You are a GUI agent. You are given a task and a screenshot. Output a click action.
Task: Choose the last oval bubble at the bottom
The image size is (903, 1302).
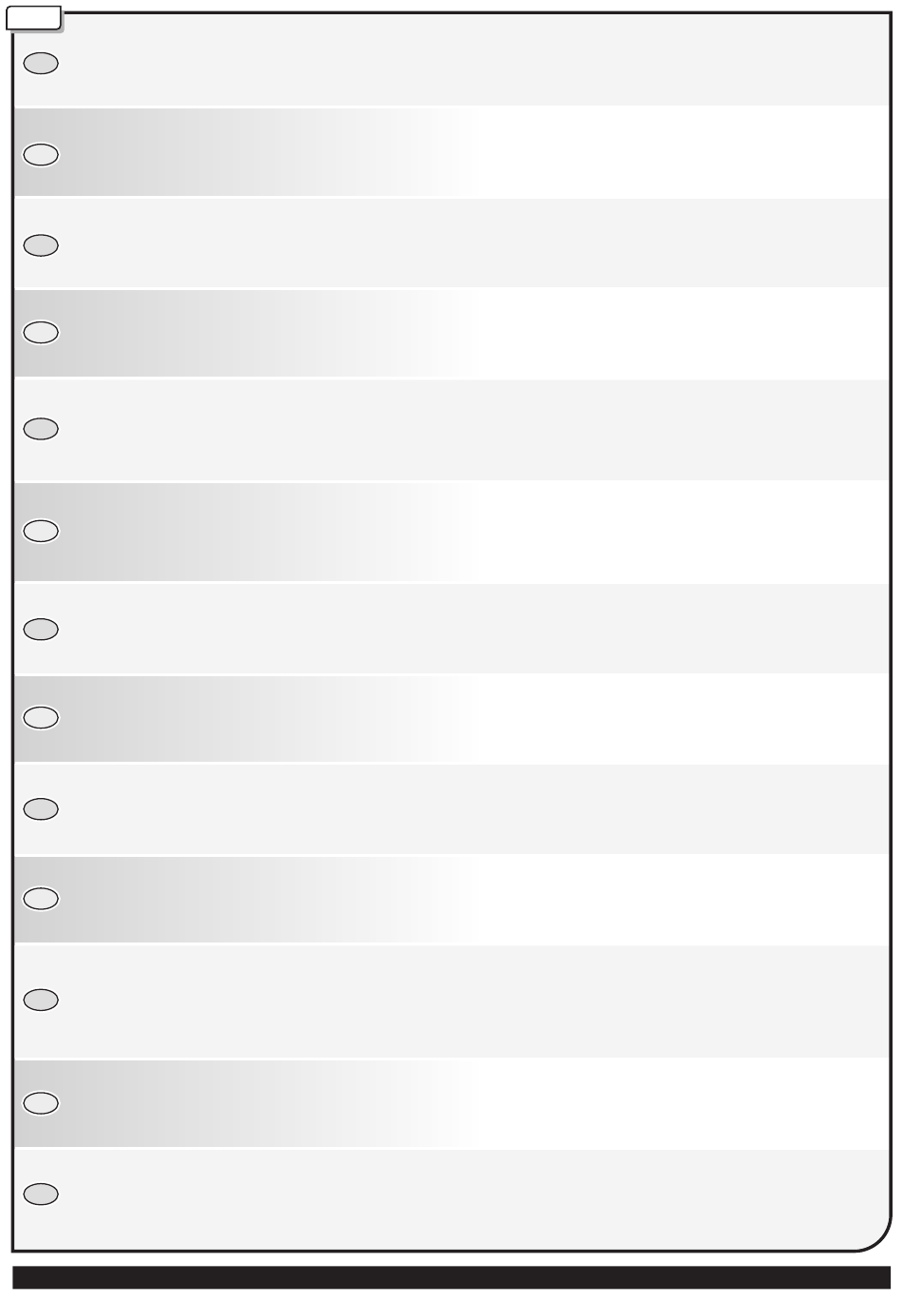click(x=41, y=1194)
